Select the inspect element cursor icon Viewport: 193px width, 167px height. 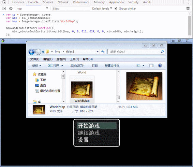[4, 2]
